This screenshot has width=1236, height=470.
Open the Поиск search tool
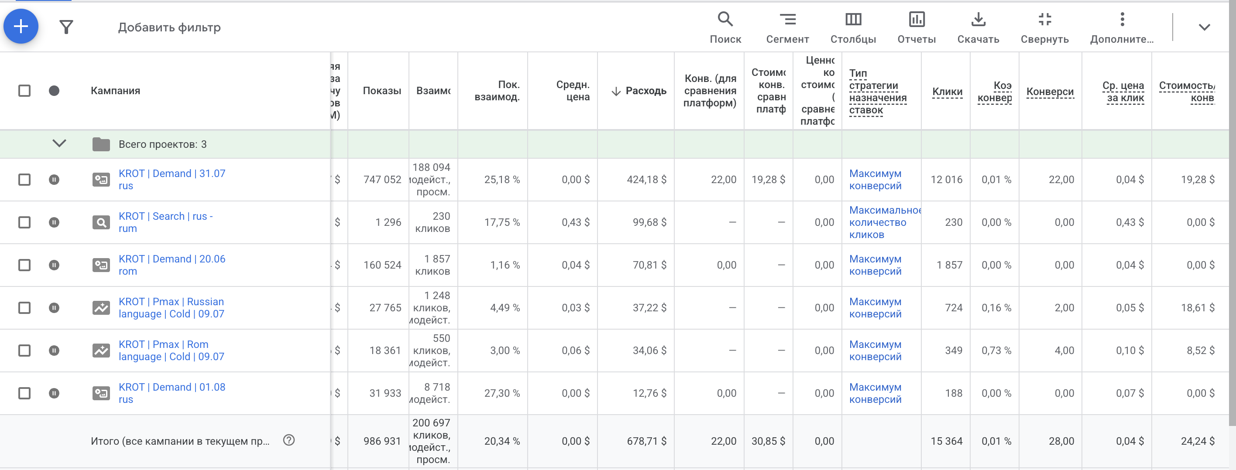click(725, 27)
